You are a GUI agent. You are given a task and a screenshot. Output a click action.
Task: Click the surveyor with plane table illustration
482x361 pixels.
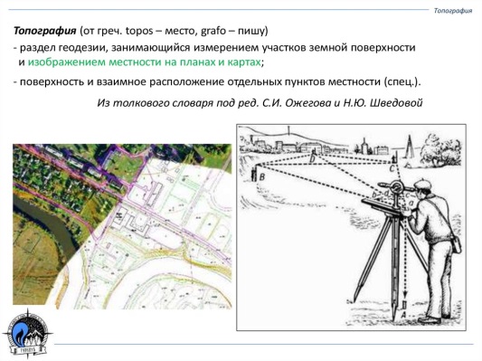[351, 227]
